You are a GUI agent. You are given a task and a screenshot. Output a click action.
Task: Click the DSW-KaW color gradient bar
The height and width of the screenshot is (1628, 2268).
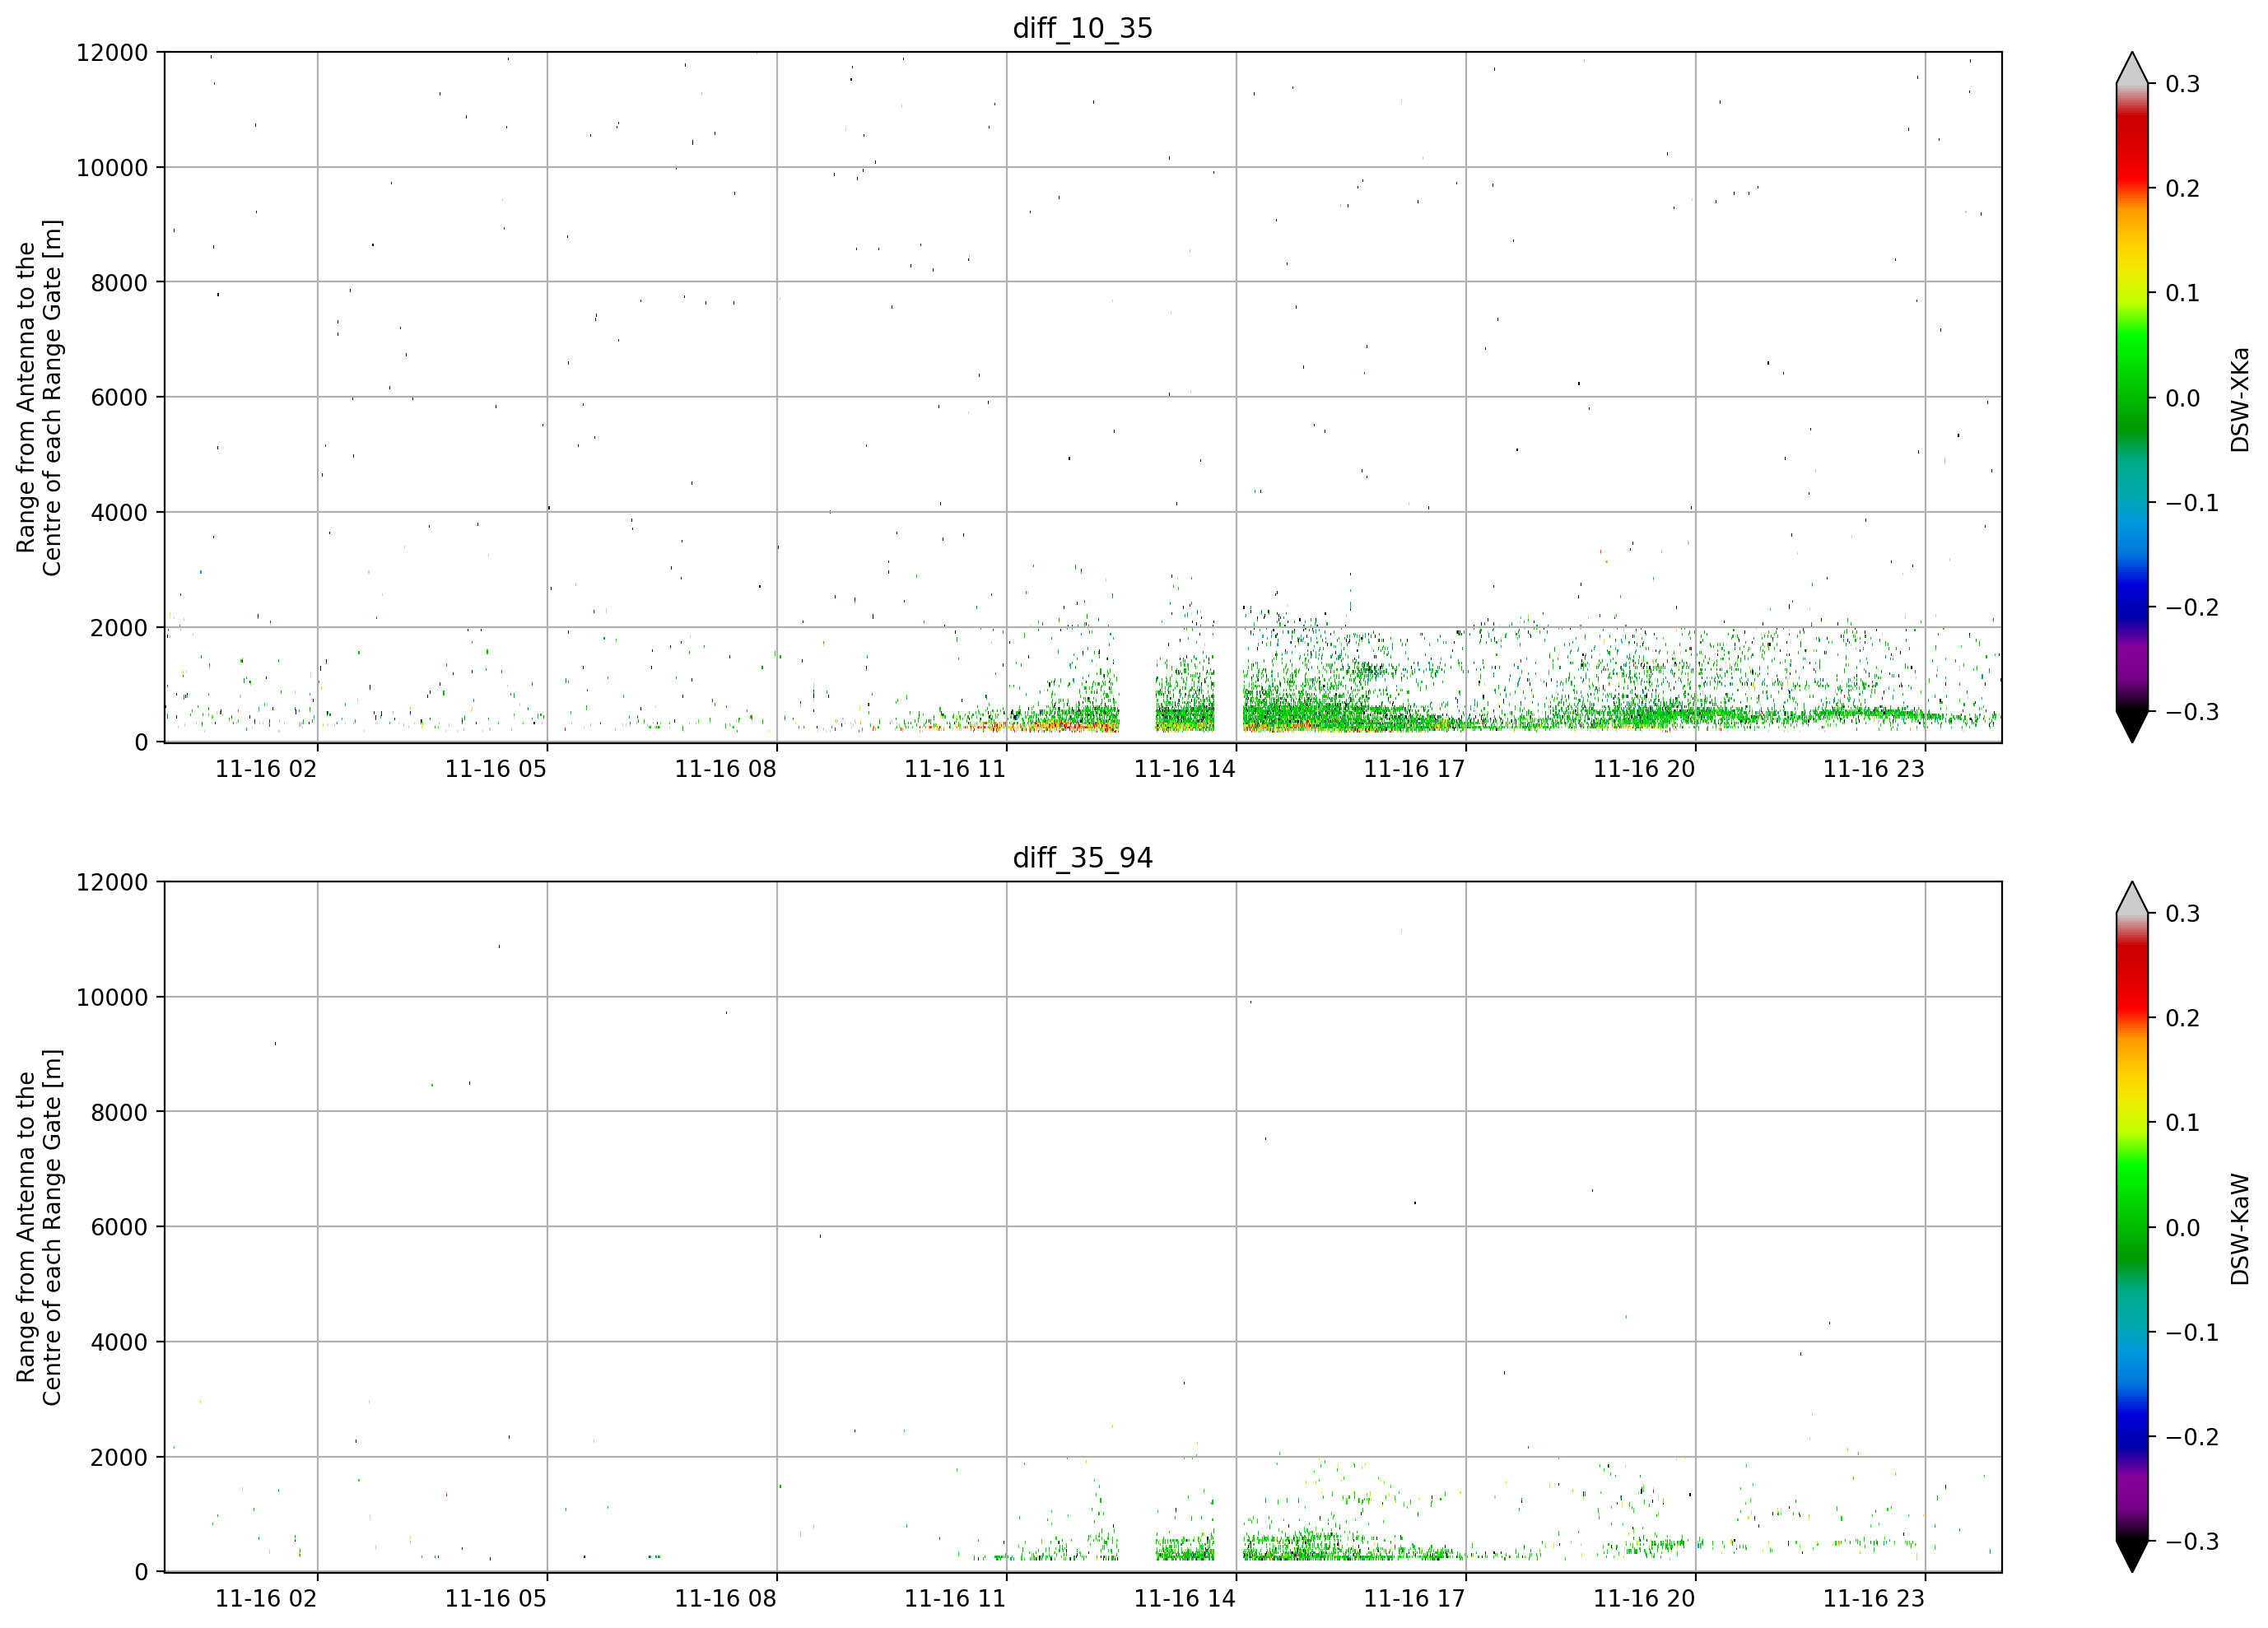[2132, 1227]
